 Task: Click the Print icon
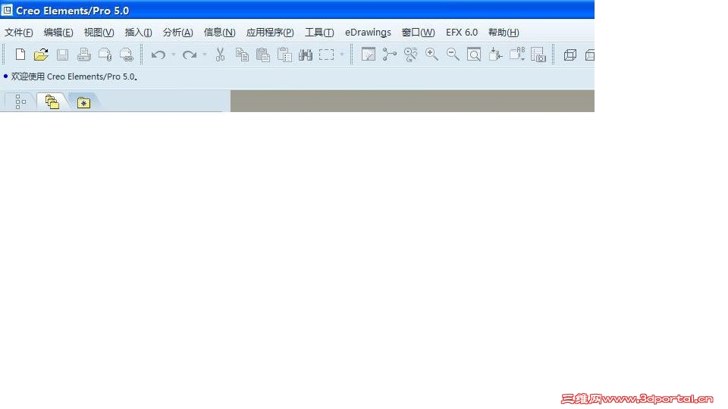[83, 55]
